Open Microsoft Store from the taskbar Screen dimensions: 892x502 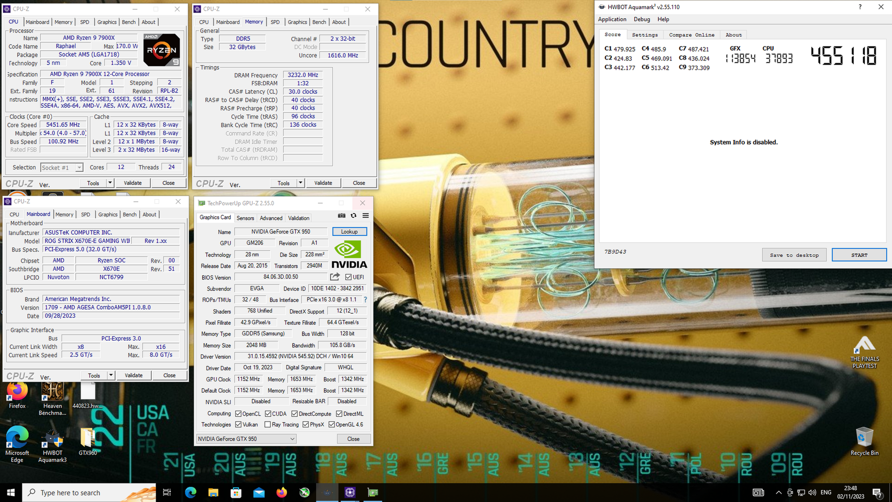click(236, 493)
